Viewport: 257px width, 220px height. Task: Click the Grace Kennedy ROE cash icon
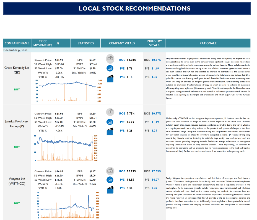pyautogui.click(x=110, y=59)
